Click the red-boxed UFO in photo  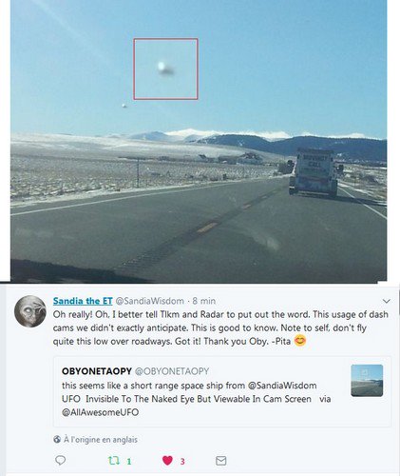165,69
